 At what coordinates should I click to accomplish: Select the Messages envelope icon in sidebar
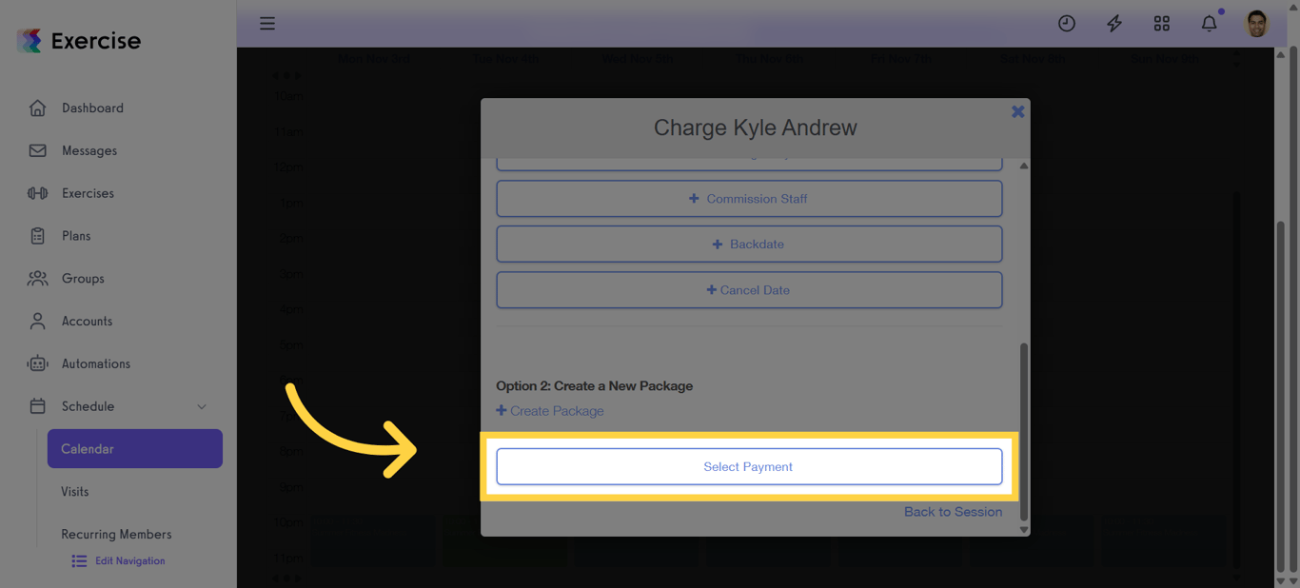[x=36, y=150]
